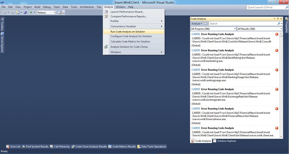Click the red error icon on the Sravni.Win8.Core.dll row

coord(277,34)
